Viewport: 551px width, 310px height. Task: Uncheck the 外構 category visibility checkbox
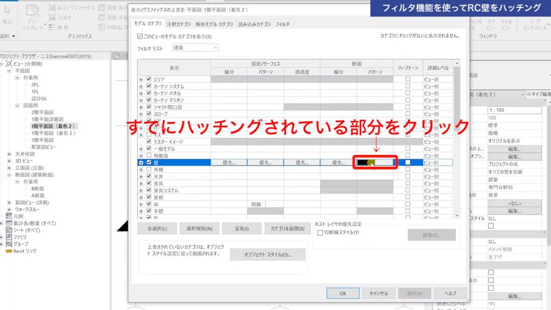[149, 169]
